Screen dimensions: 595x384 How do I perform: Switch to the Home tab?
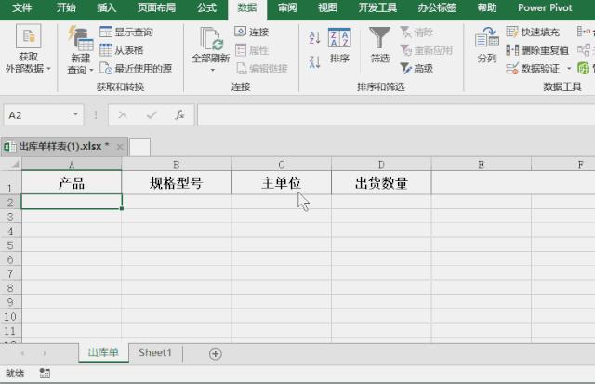tap(66, 7)
